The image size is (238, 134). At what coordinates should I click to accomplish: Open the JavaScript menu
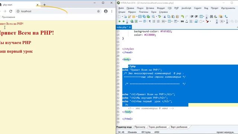186,8
